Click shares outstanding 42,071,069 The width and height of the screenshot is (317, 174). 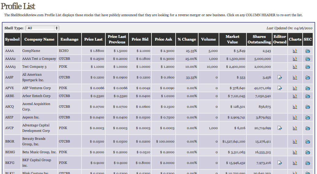pos(262,88)
